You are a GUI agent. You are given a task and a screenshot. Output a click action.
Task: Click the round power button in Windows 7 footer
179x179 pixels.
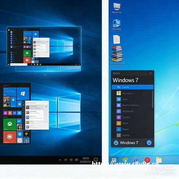click(149, 143)
